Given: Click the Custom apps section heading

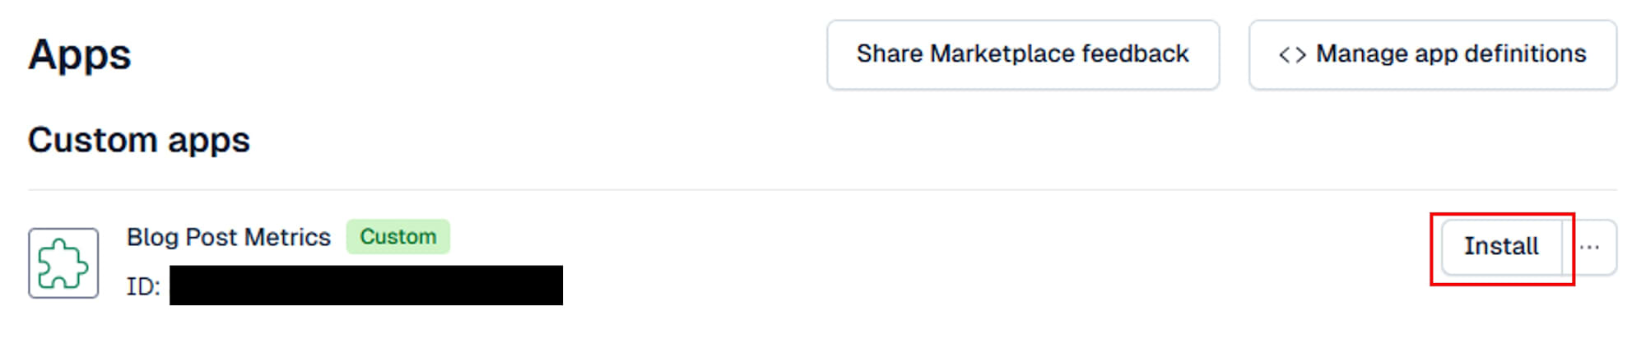Looking at the screenshot, I should [x=139, y=140].
